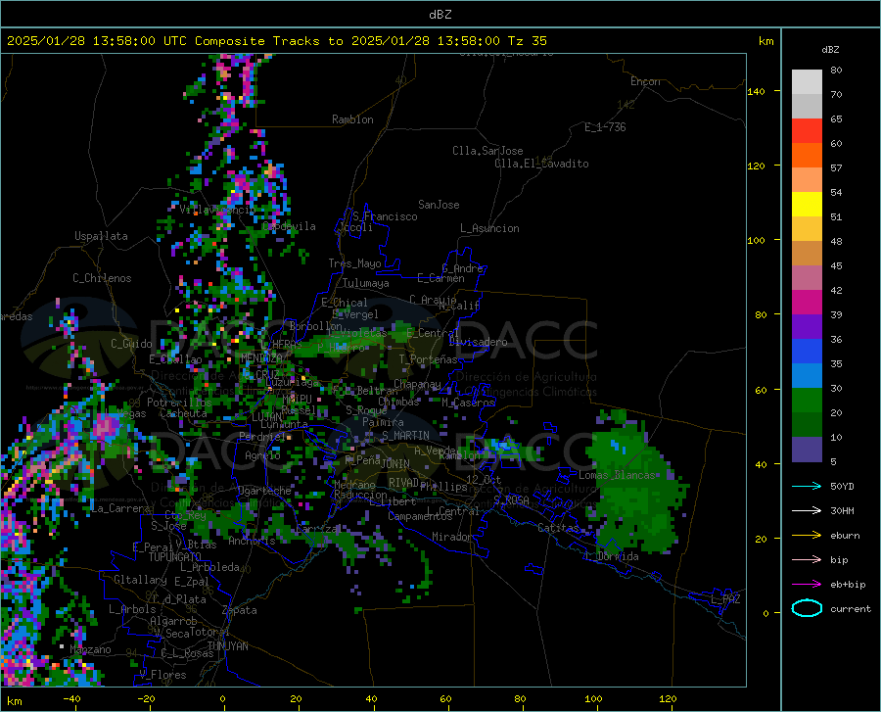The height and width of the screenshot is (712, 881).
Task: Click the 51 dBZ yellow legend swatch
Action: pos(807,205)
